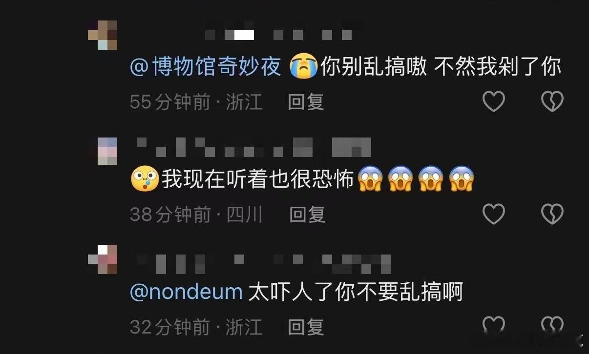Open the @nondeum mention link

click(186, 292)
